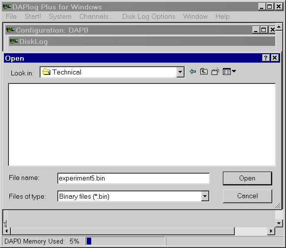Click the DAP0 Memory Used progress bar
The height and width of the screenshot is (248, 286).
point(126,241)
